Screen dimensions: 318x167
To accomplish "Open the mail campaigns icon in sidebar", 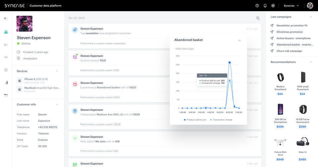I will coord(6,45).
